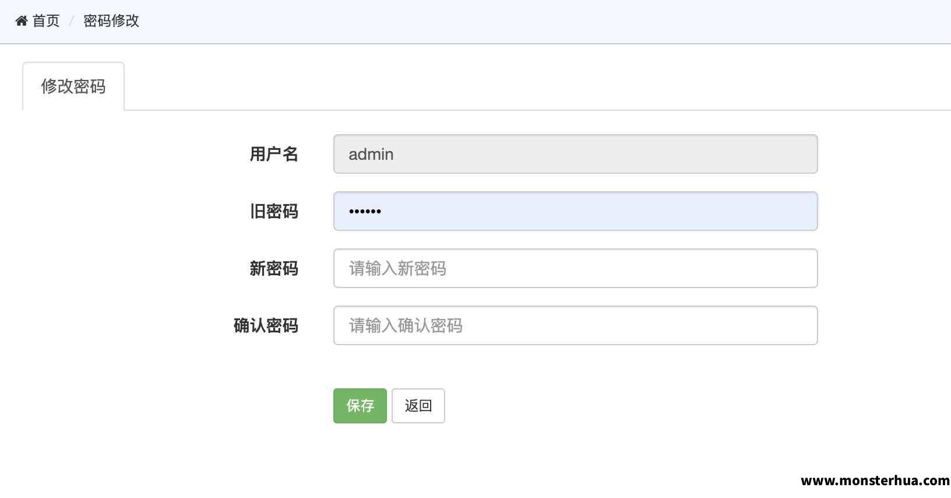Click the 请输入确认密码 placeholder text
The image size is (951, 498).
click(406, 325)
